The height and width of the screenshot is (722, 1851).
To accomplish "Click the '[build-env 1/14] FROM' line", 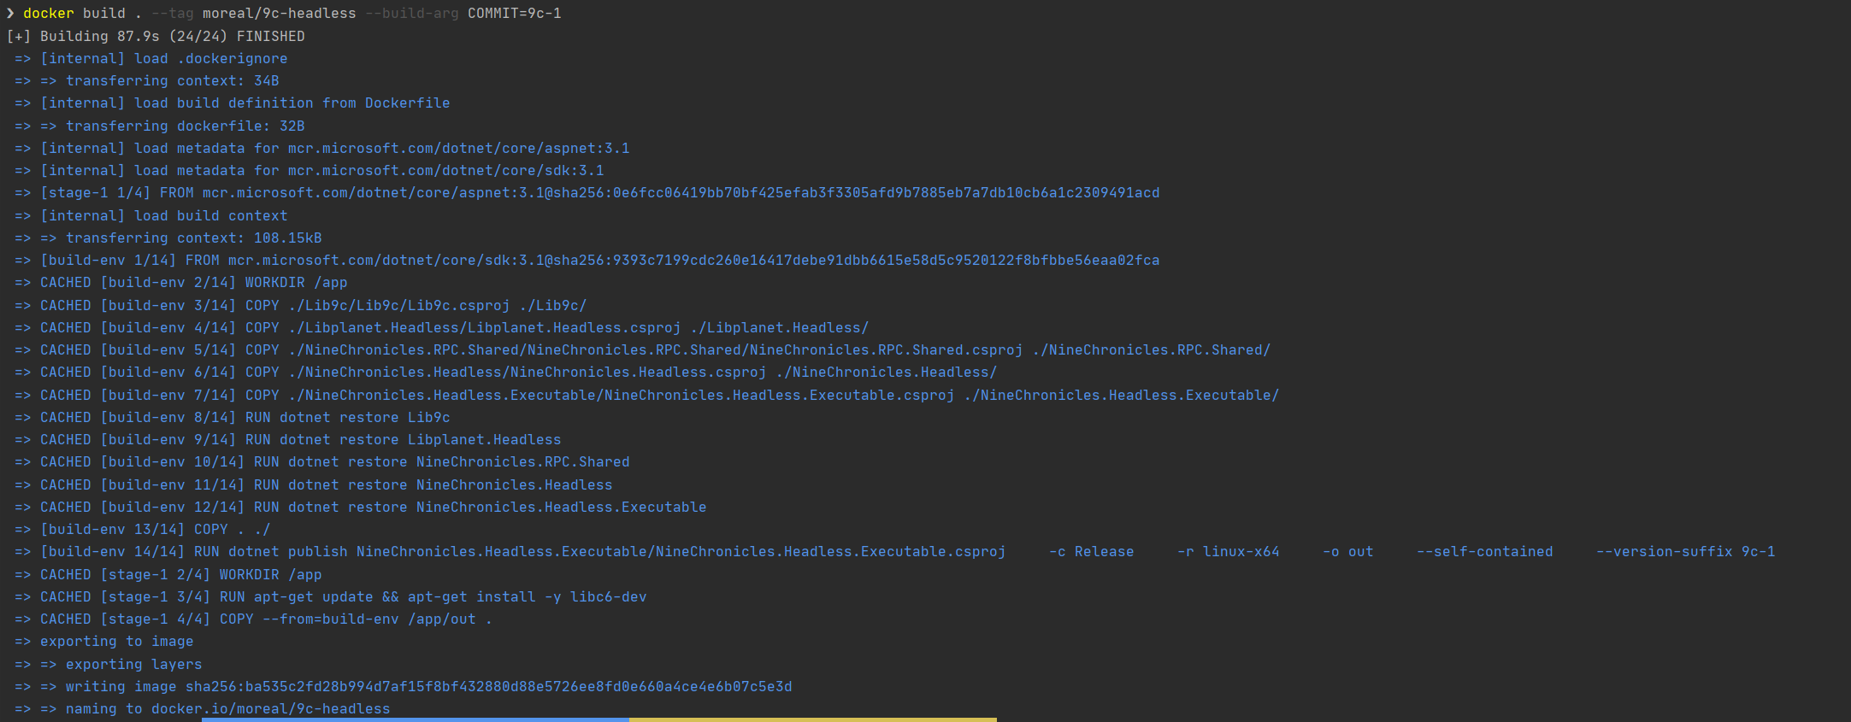I will (x=587, y=260).
